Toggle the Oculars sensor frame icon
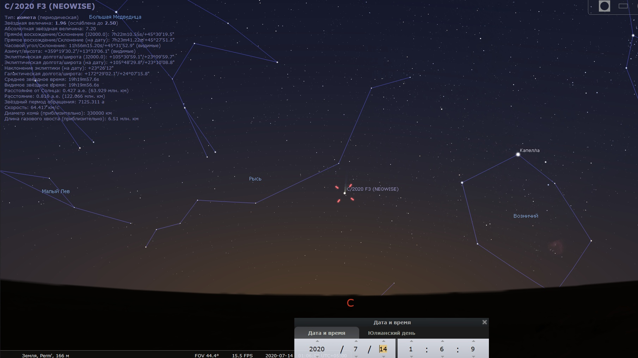Viewport: 638px width, 358px height. click(623, 6)
